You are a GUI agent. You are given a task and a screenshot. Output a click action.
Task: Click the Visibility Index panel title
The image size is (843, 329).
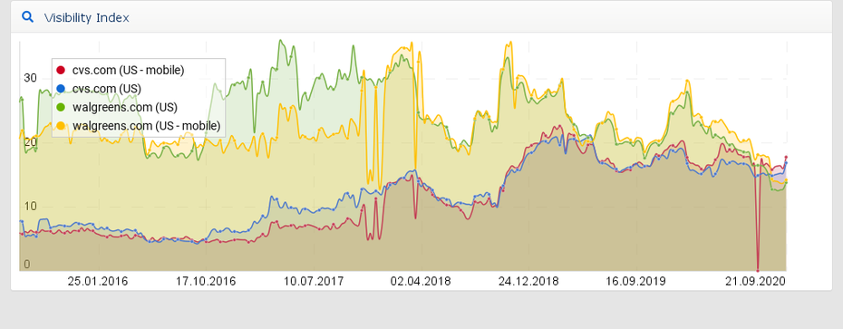point(86,18)
